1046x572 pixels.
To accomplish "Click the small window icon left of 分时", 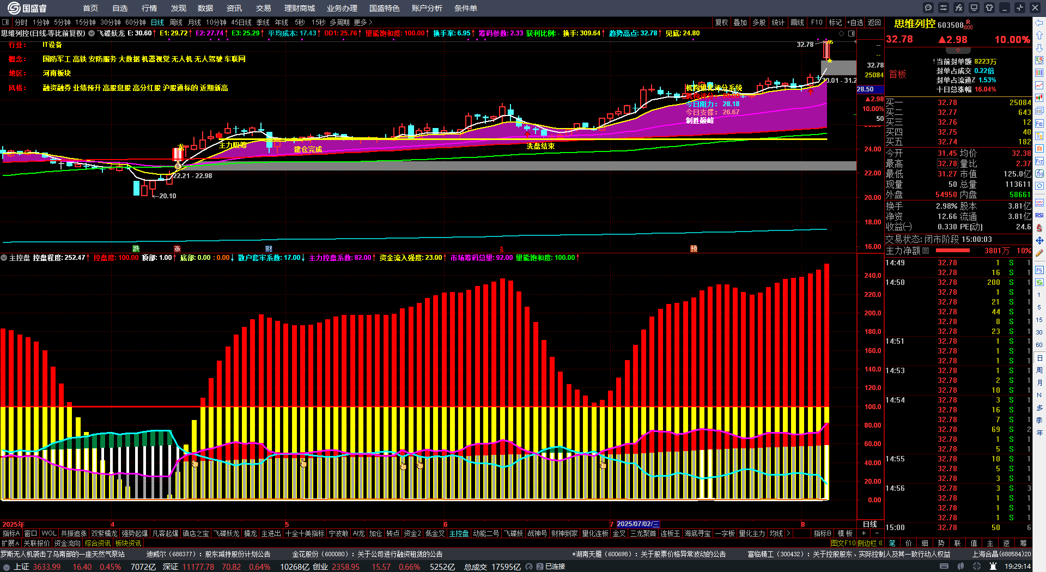I will pyautogui.click(x=5, y=22).
